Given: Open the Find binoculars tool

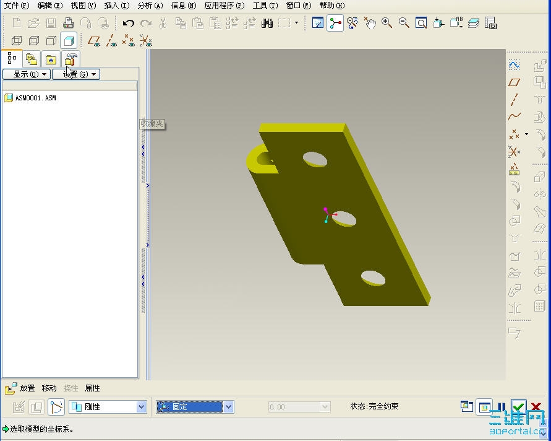Looking at the screenshot, I should point(267,24).
